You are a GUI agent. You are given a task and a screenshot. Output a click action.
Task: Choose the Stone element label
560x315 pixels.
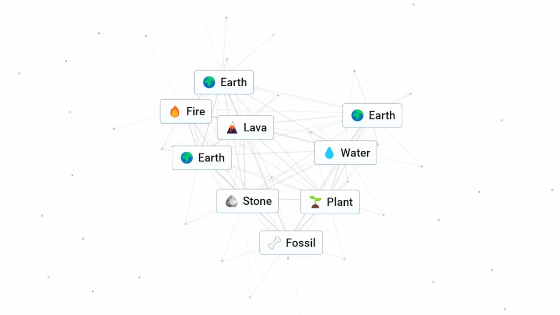(257, 201)
